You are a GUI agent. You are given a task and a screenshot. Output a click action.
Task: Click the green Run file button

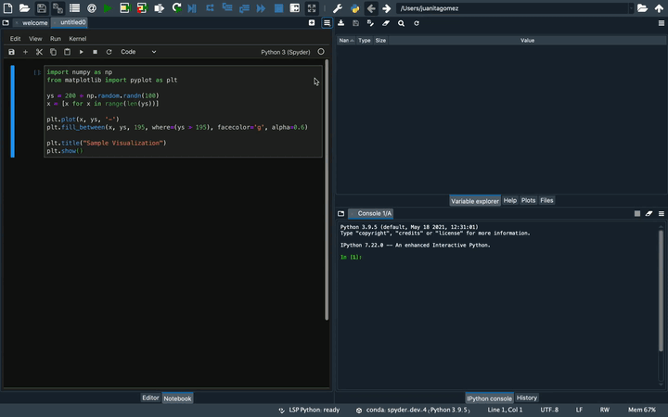point(108,8)
